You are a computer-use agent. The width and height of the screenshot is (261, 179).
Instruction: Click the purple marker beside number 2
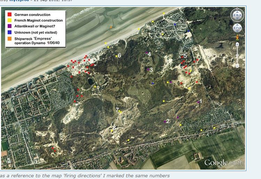pyautogui.click(x=165, y=122)
